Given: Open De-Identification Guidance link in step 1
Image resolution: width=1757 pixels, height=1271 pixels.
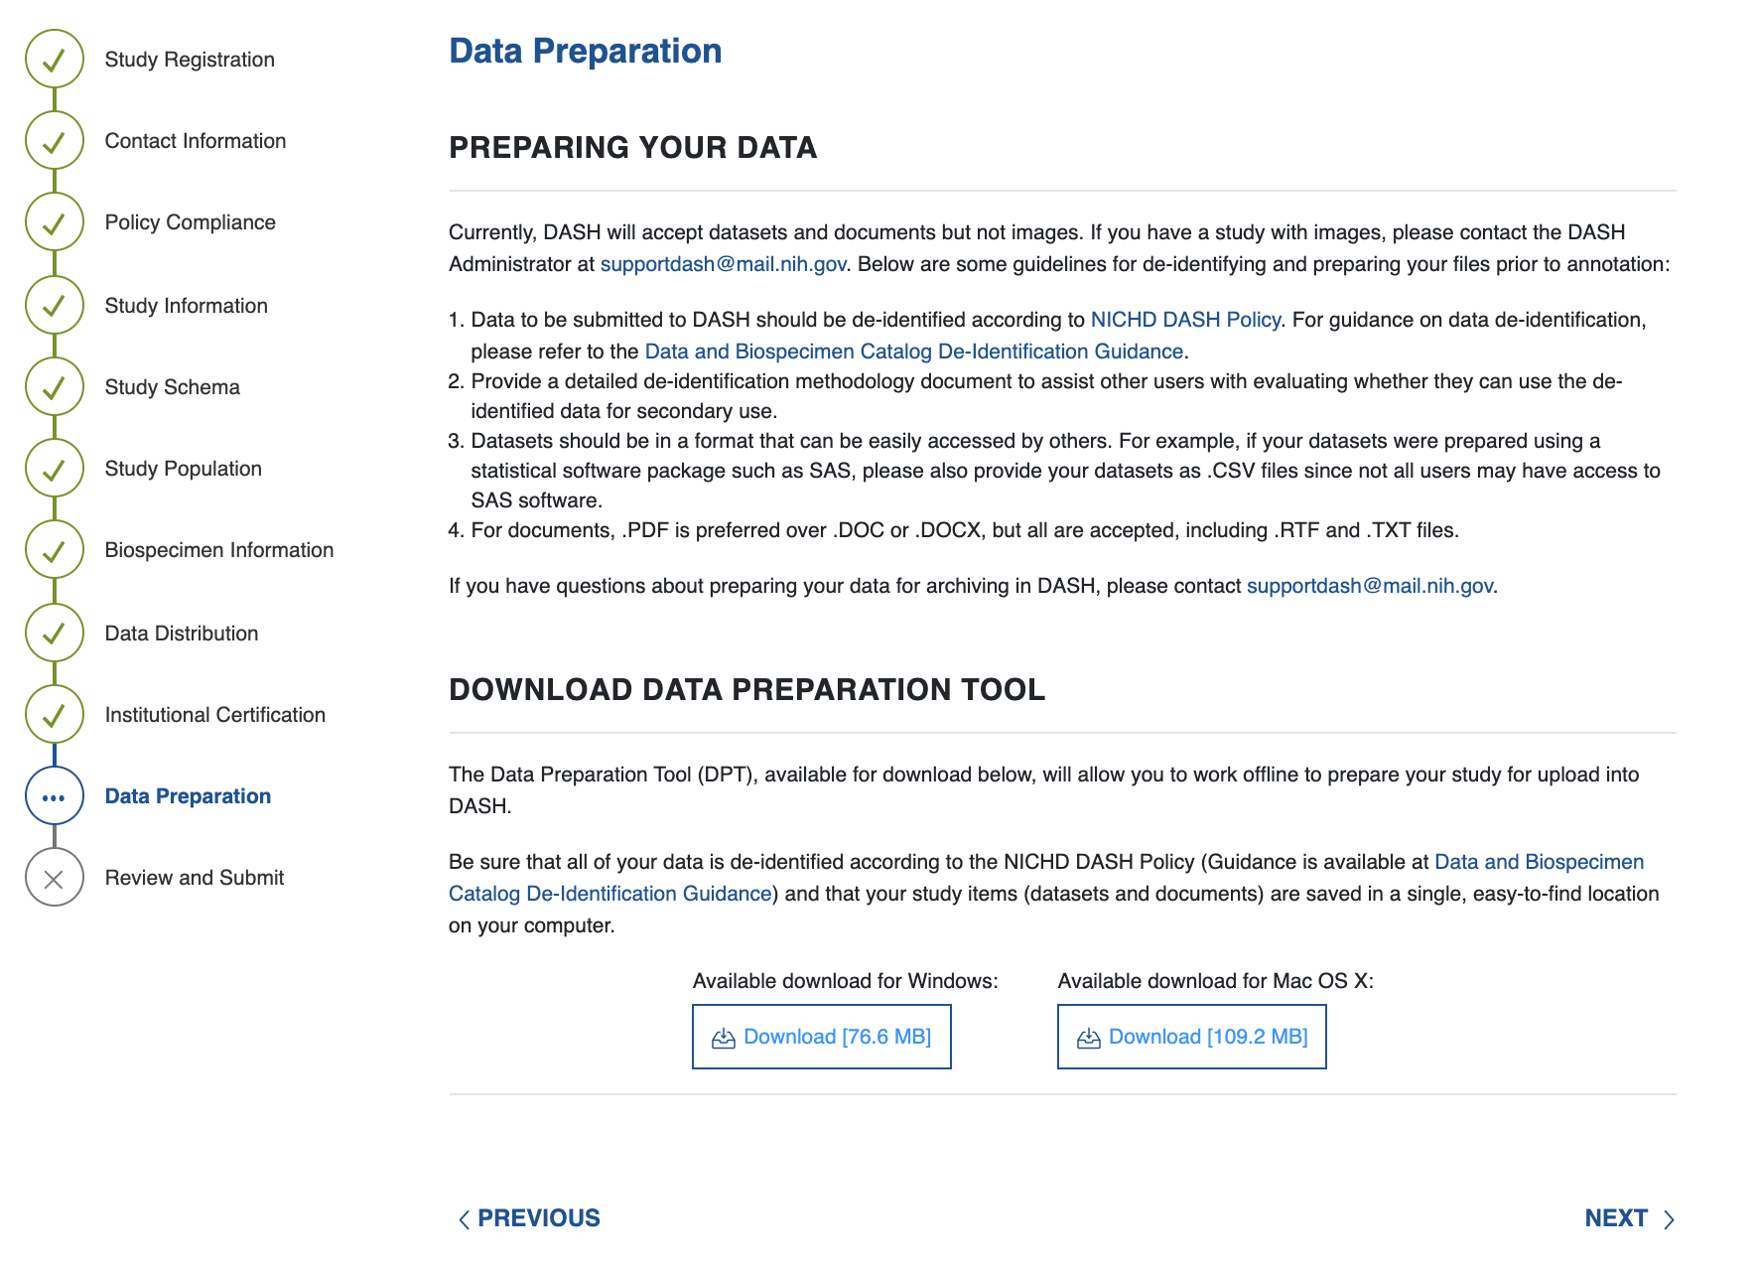Looking at the screenshot, I should click(x=913, y=352).
